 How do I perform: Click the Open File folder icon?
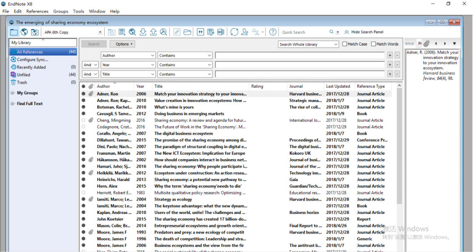point(187,32)
